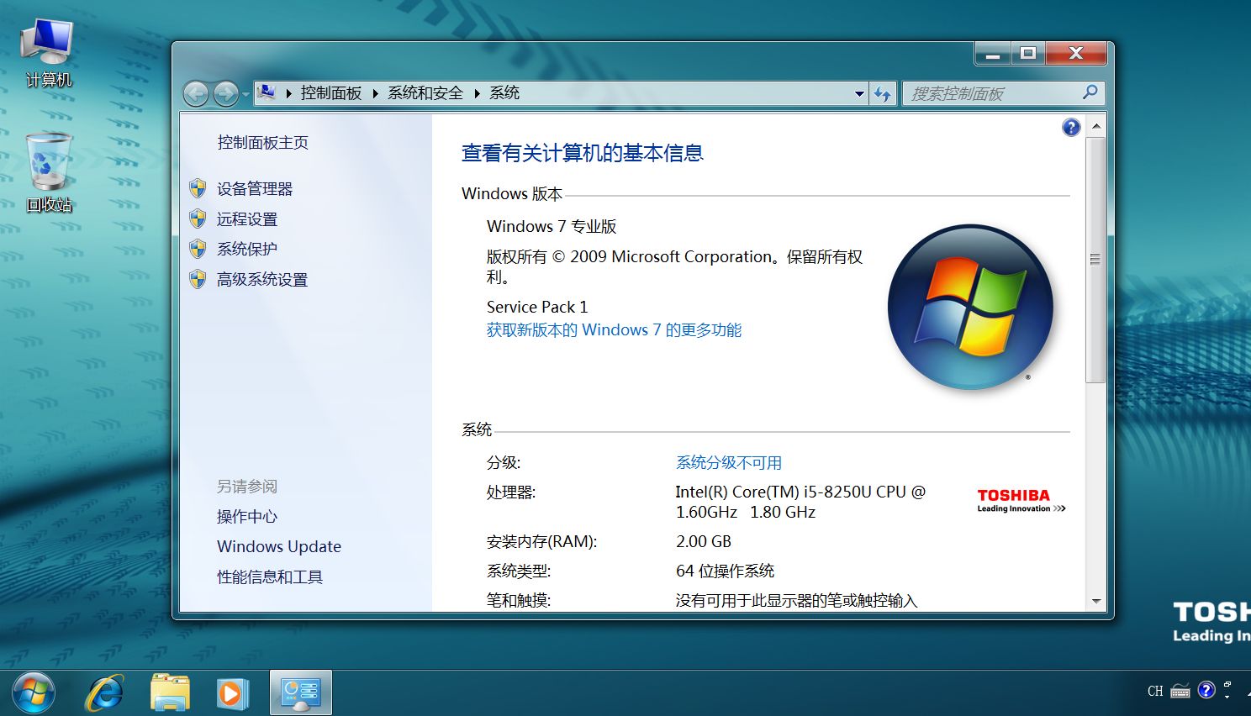
Task: Open 操作中心 link
Action: point(247,517)
